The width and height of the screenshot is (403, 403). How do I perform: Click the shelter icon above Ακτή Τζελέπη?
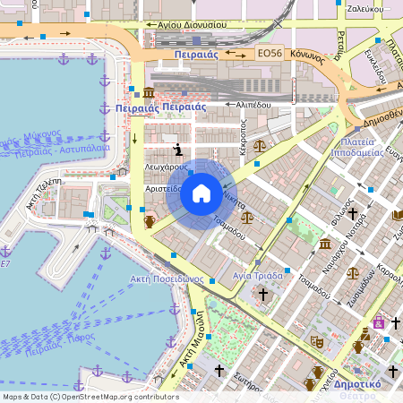122,171
